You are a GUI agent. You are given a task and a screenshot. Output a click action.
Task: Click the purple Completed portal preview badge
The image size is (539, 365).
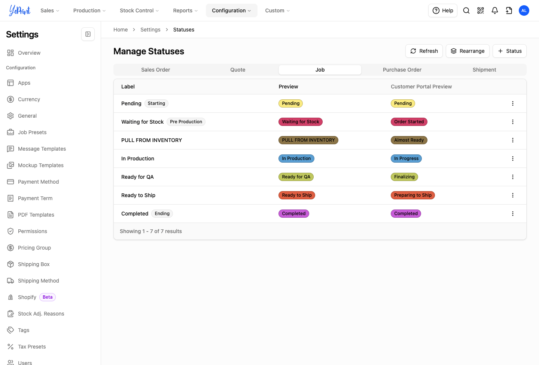point(406,214)
